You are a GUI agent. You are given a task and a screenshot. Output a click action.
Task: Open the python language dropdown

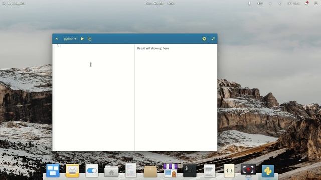click(x=70, y=39)
